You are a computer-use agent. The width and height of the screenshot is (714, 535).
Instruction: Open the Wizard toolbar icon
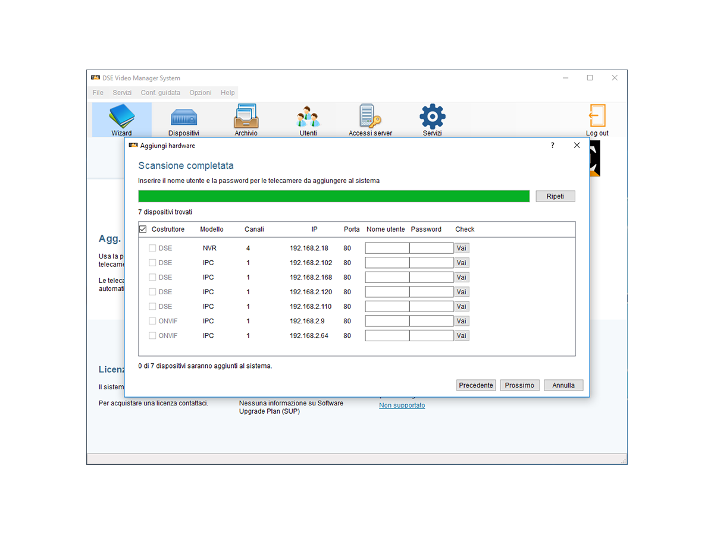(121, 118)
